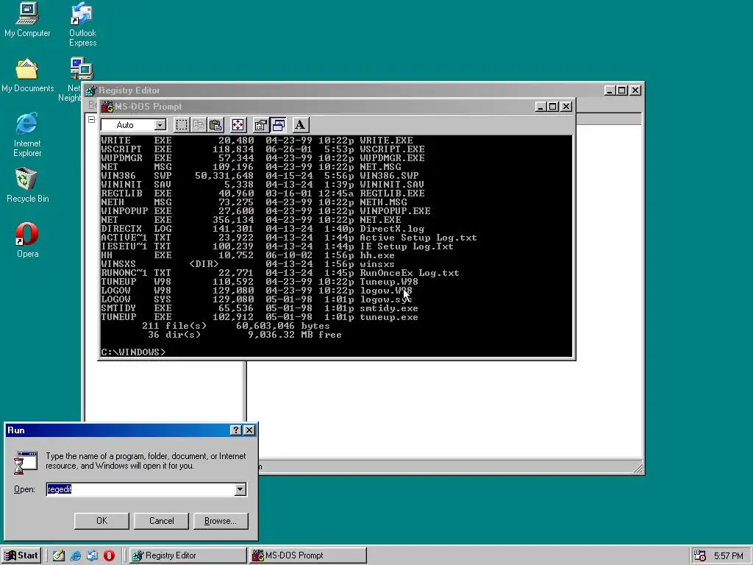Select the Recycle Bin icon

pos(27,185)
